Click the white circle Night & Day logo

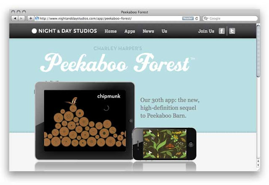34,31
